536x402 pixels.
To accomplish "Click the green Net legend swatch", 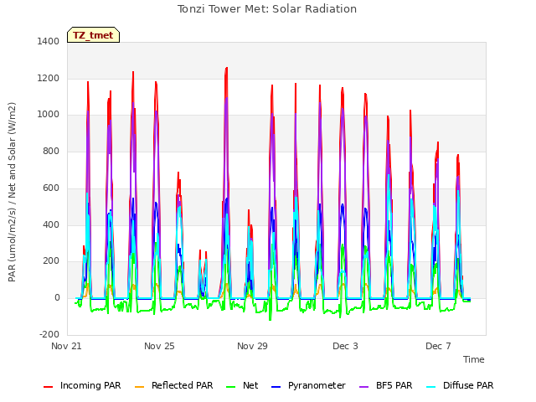I will pos(231,387).
